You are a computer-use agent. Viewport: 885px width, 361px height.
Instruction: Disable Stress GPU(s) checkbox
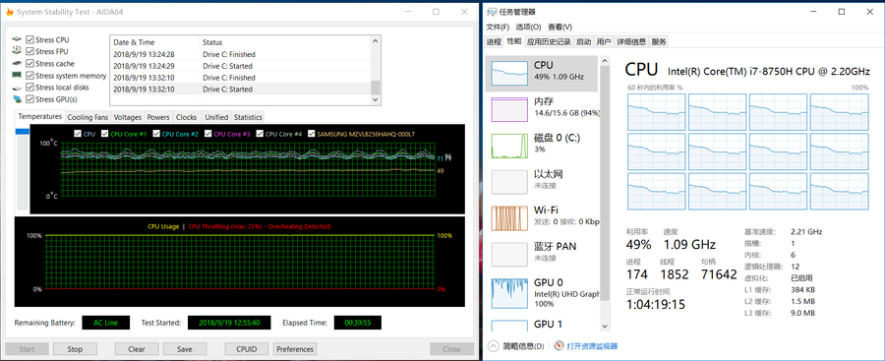coord(29,99)
